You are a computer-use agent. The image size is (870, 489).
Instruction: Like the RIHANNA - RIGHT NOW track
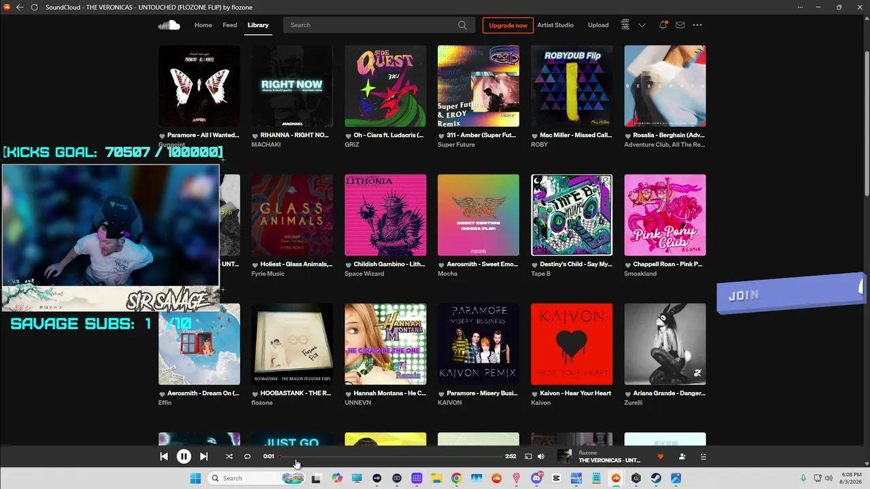[x=255, y=135]
